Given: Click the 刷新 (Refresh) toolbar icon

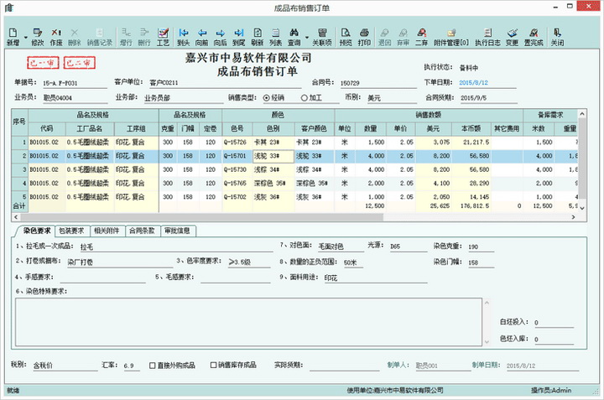Looking at the screenshot, I should [x=257, y=34].
